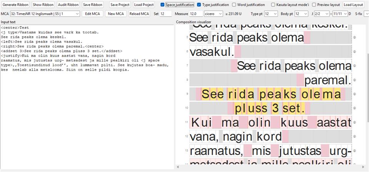Click info icon beside visualizer line 9
Screen dimensions: 369x172
[x=354, y=94]
